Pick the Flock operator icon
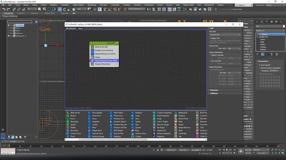 point(67,136)
